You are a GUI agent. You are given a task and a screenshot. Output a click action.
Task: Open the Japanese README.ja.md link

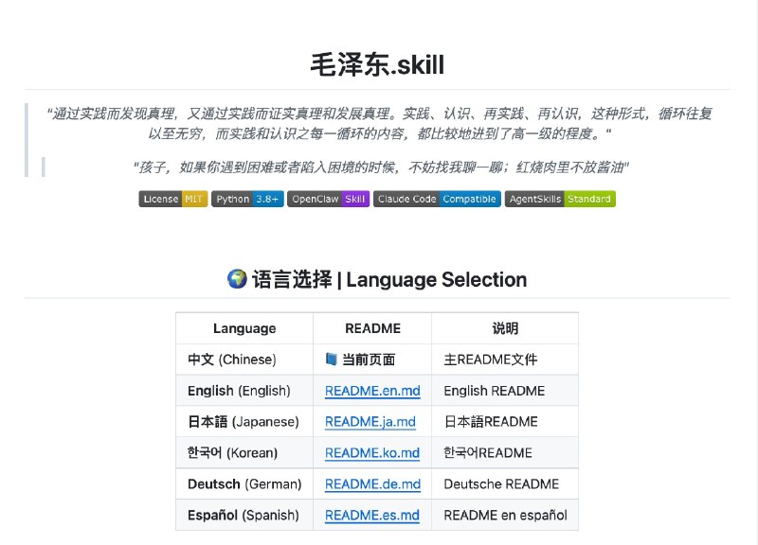coord(370,422)
